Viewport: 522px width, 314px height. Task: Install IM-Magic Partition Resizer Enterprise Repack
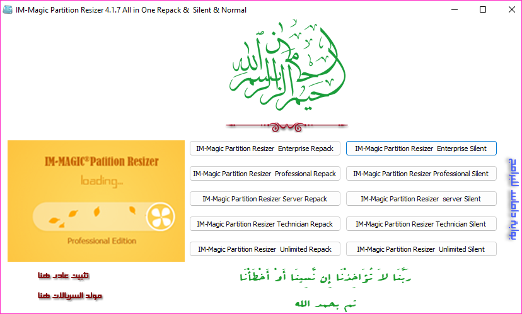265,149
